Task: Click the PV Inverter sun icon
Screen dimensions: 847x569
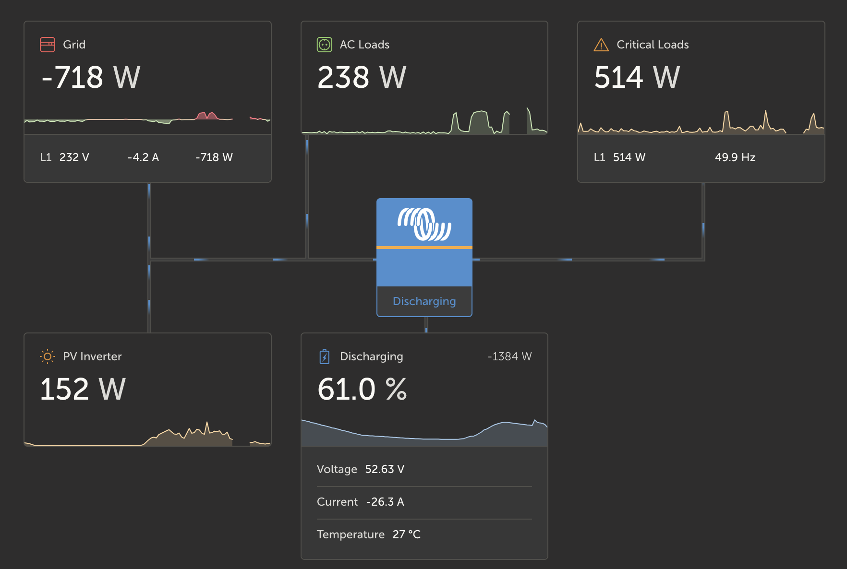Action: pyautogui.click(x=48, y=356)
